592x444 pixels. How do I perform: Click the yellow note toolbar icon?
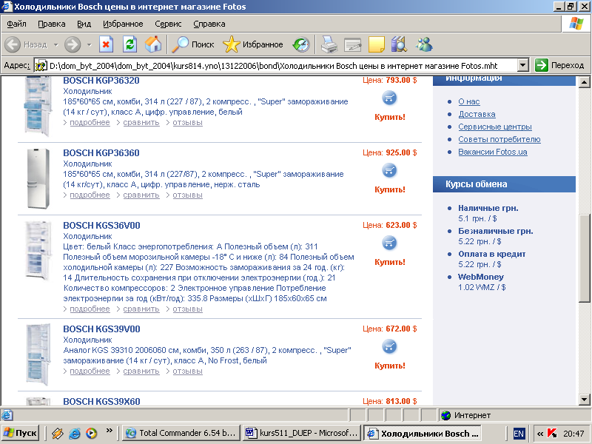pyautogui.click(x=377, y=44)
